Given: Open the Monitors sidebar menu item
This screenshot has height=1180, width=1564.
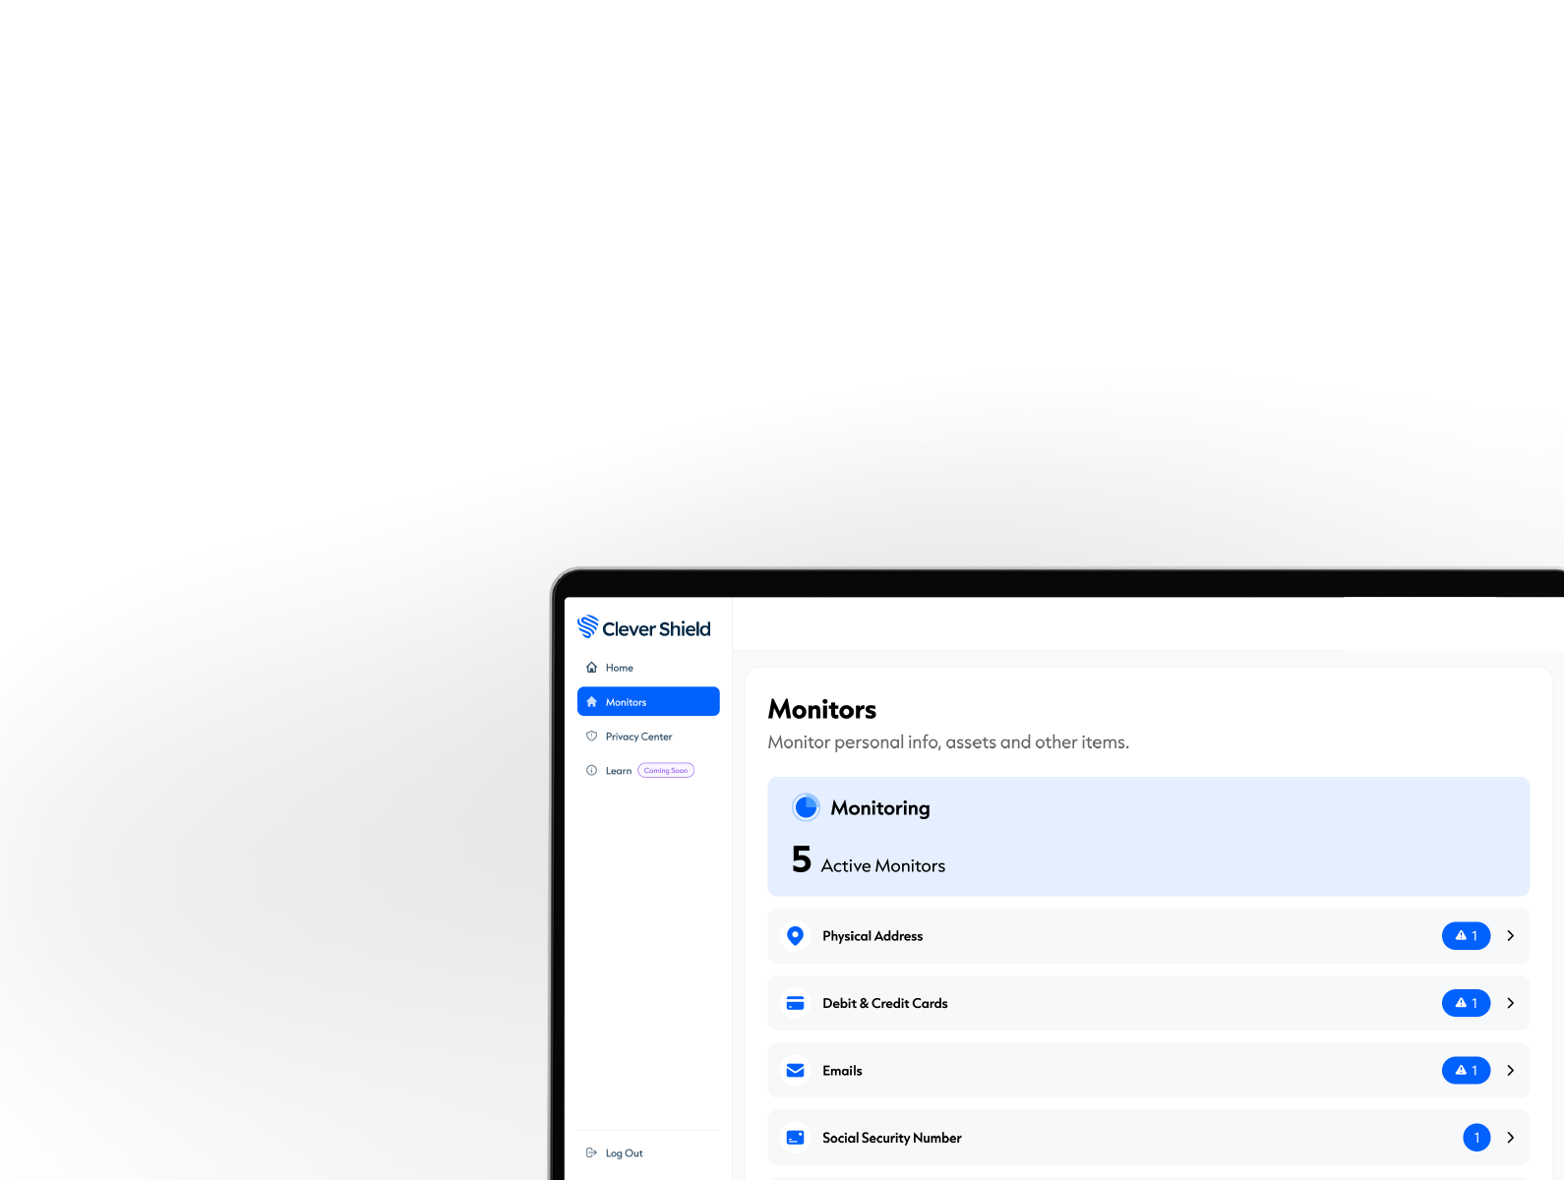Looking at the screenshot, I should pyautogui.click(x=648, y=701).
